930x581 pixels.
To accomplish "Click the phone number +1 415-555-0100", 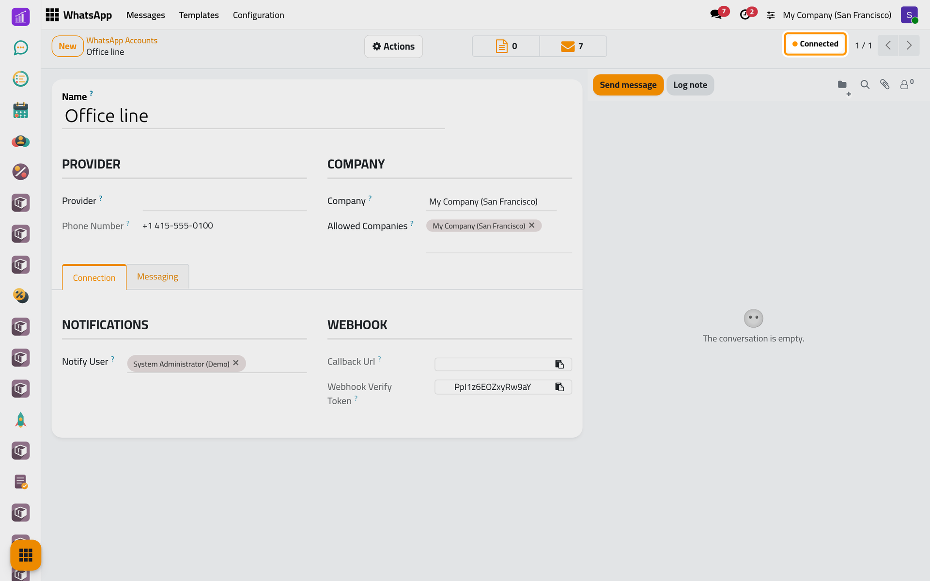I will coord(177,226).
